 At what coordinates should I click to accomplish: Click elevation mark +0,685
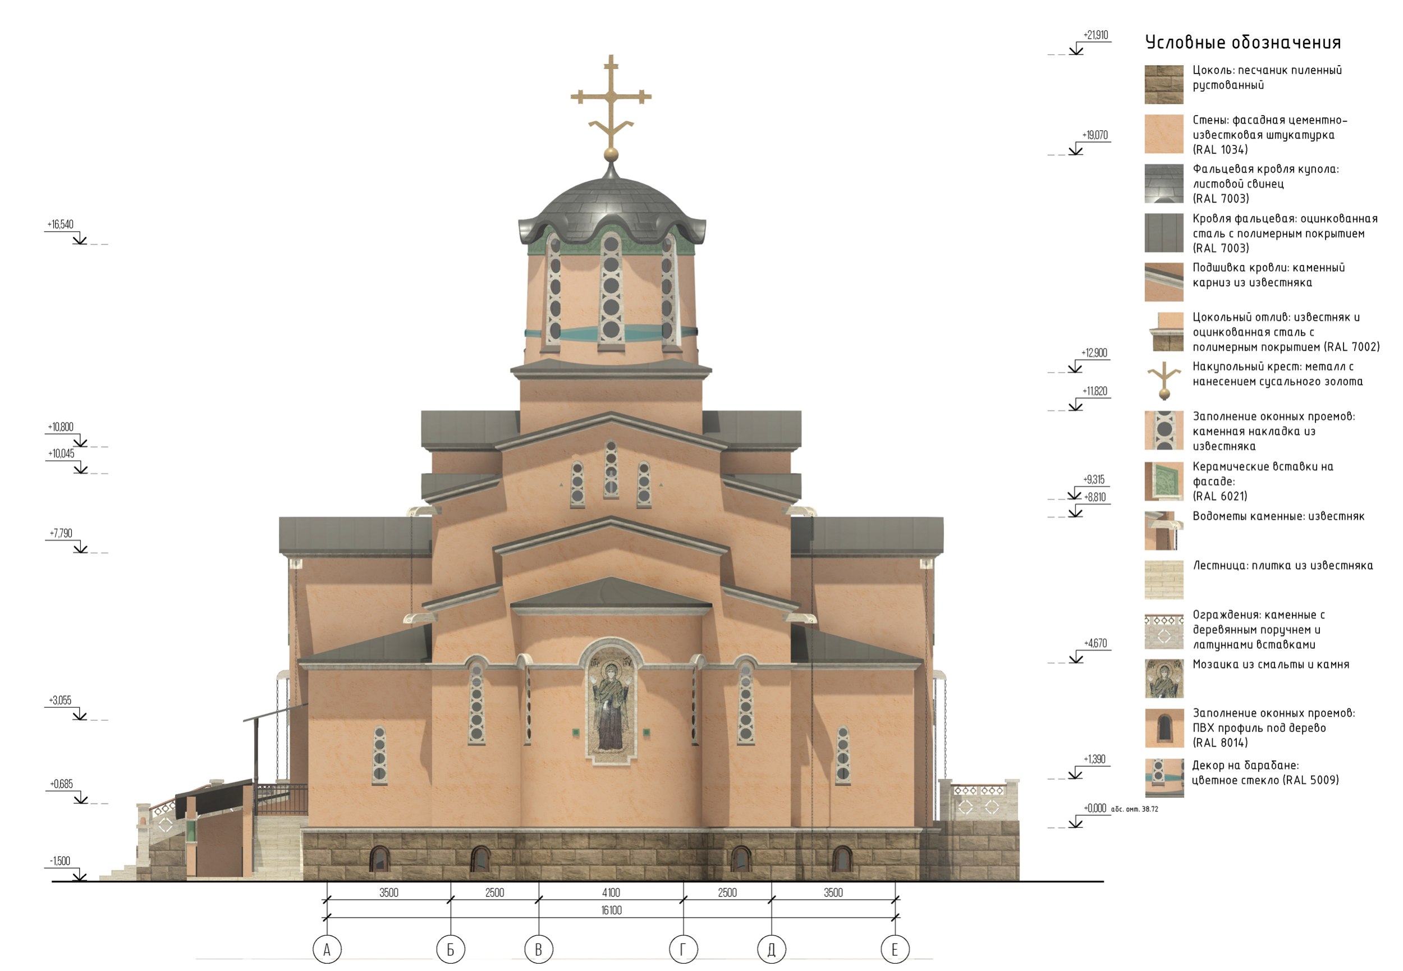[x=61, y=784]
